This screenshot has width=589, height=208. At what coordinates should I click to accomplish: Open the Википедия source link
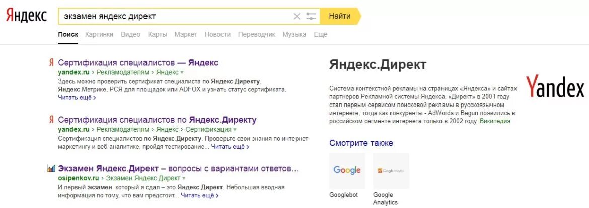495,121
